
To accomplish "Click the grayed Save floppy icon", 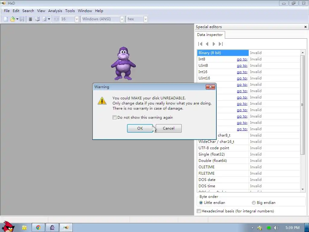I will 22,19.
